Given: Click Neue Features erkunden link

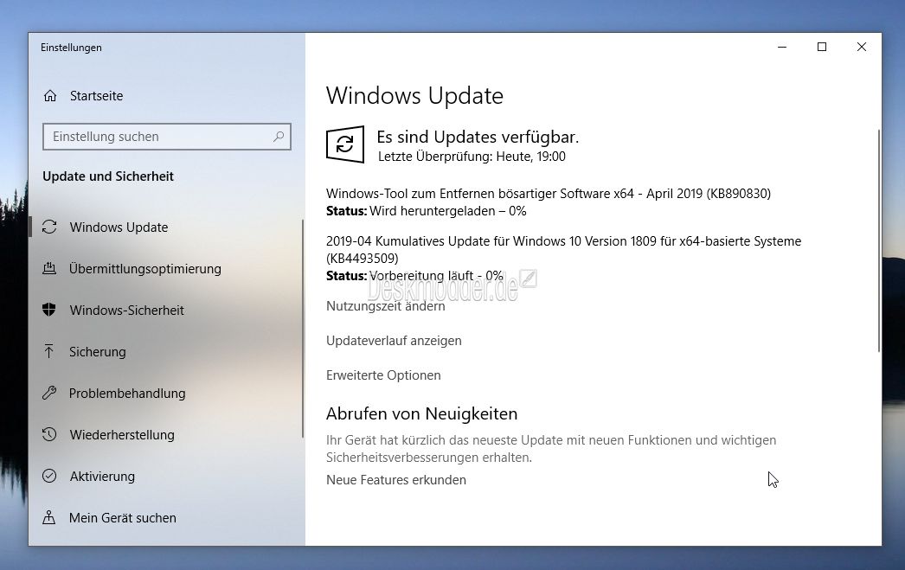Looking at the screenshot, I should [396, 480].
